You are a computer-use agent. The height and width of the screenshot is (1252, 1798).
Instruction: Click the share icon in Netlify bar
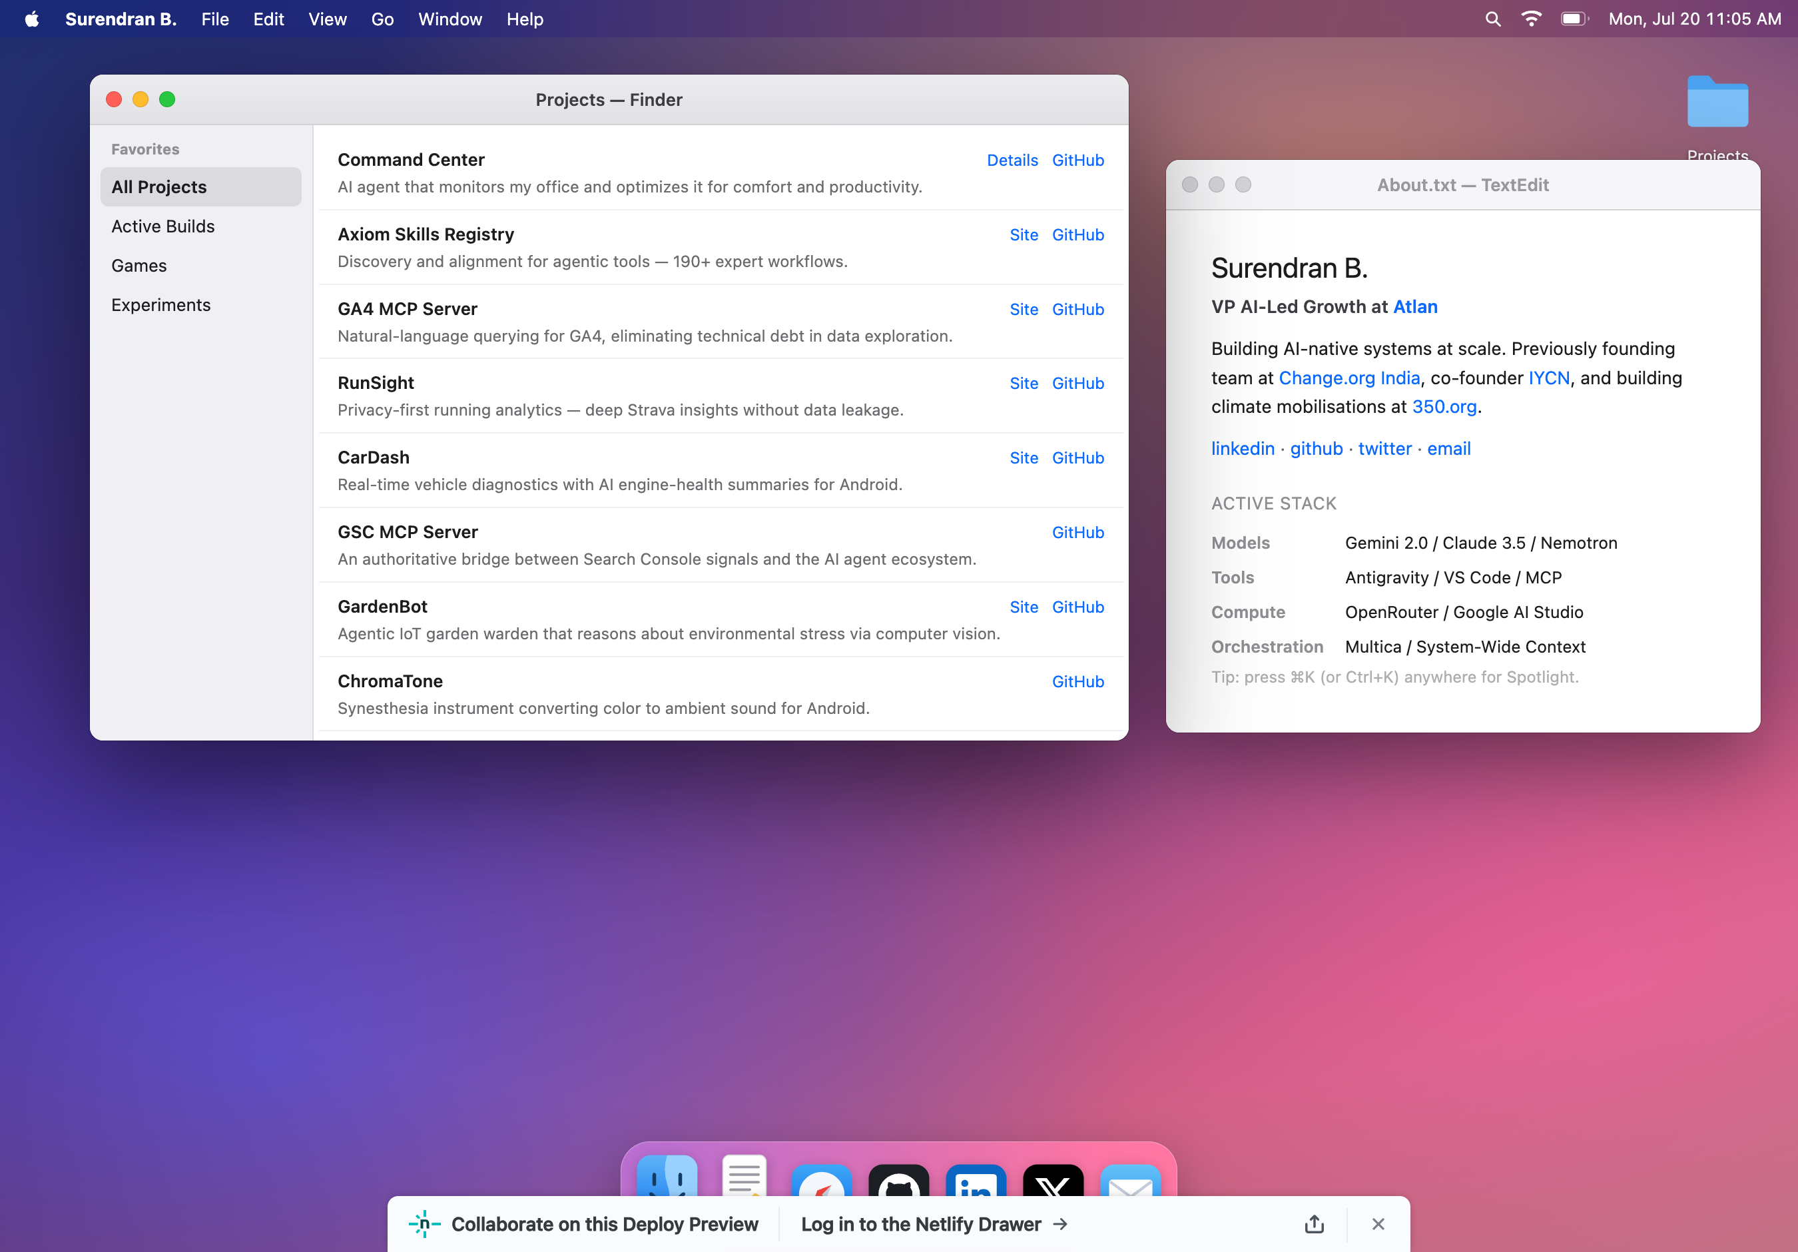(x=1315, y=1224)
